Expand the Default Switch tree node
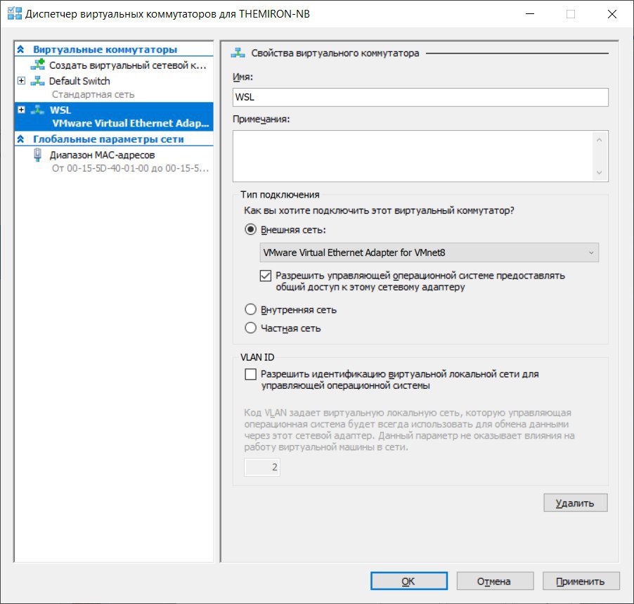The width and height of the screenshot is (634, 604). 21,80
